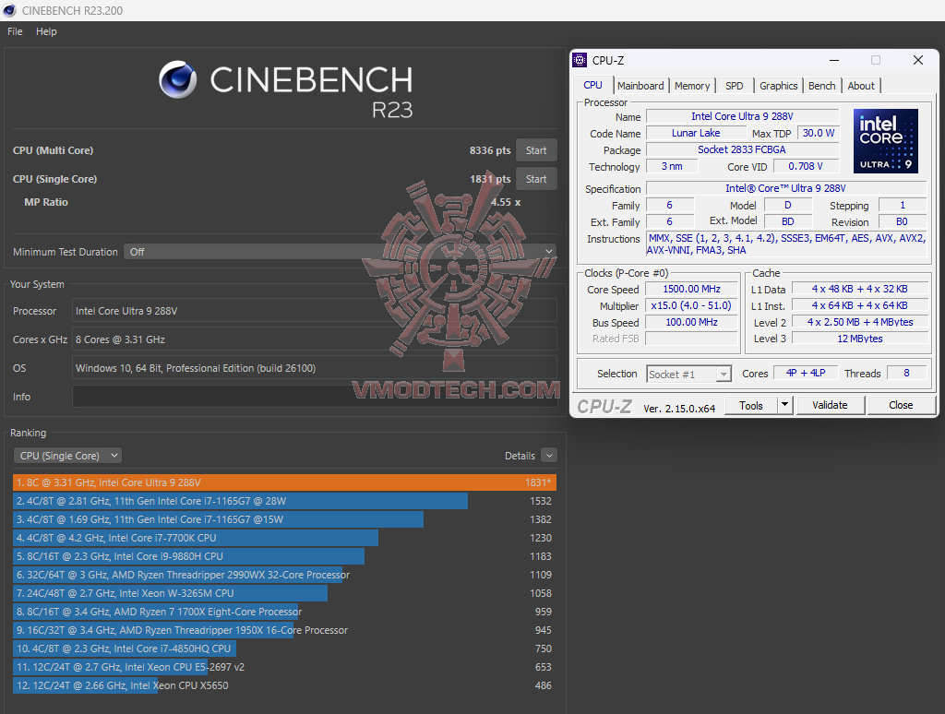945x714 pixels.
Task: Switch to the SPD tab in CPU-Z
Action: point(734,86)
